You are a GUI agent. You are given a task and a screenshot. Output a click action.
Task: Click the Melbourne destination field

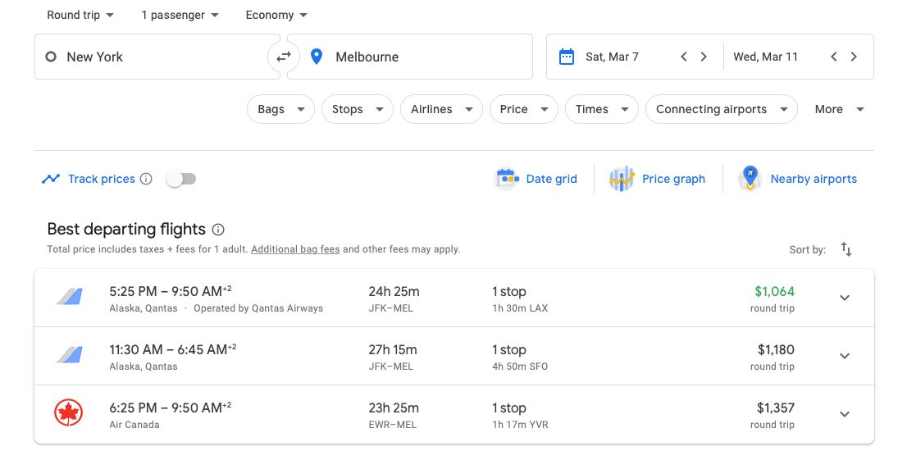click(x=409, y=57)
